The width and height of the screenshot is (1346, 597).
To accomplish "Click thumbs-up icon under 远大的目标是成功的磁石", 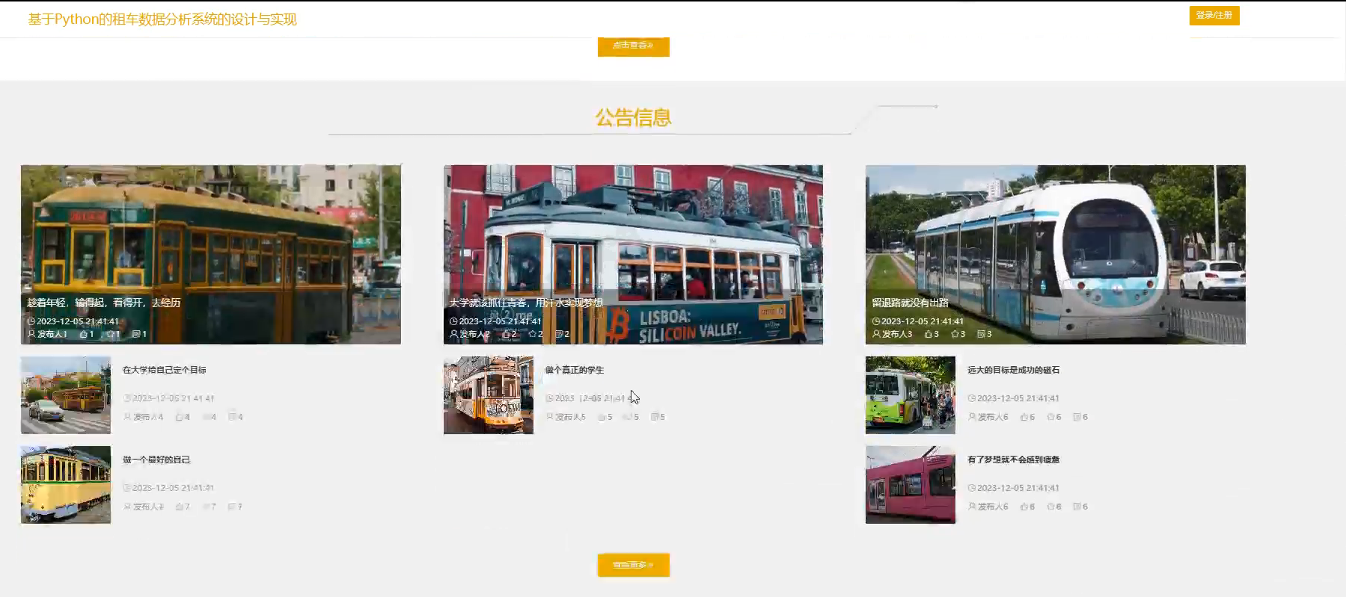I will point(1024,417).
